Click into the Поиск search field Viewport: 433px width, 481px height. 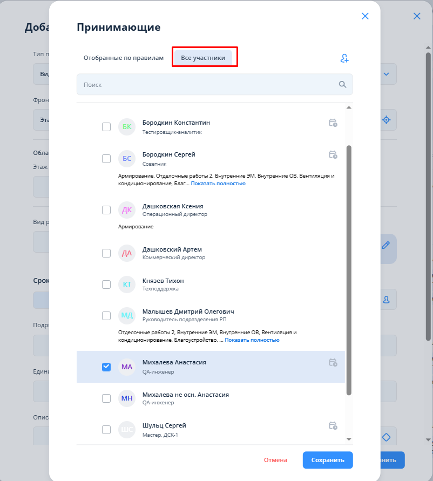pyautogui.click(x=214, y=84)
